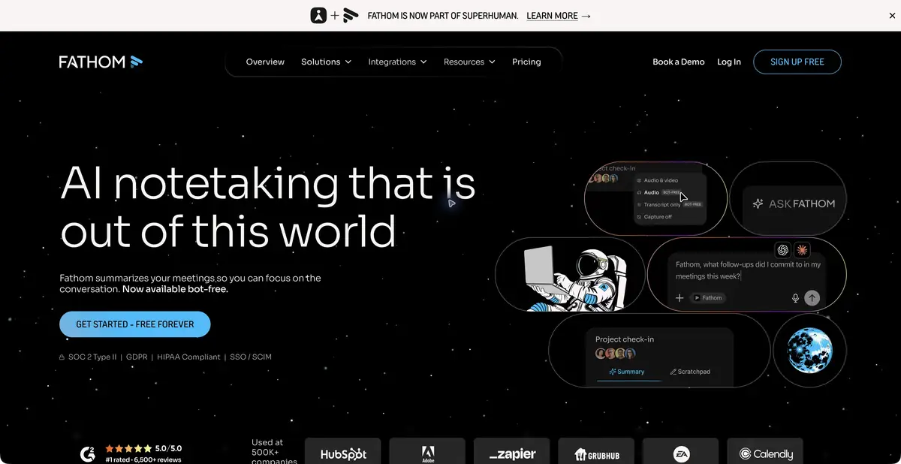Expand the Solutions dropdown menu
This screenshot has width=901, height=464.
click(326, 62)
